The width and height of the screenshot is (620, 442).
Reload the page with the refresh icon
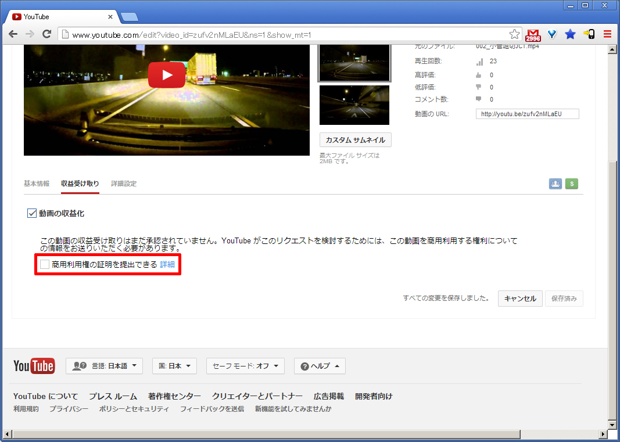pyautogui.click(x=46, y=34)
